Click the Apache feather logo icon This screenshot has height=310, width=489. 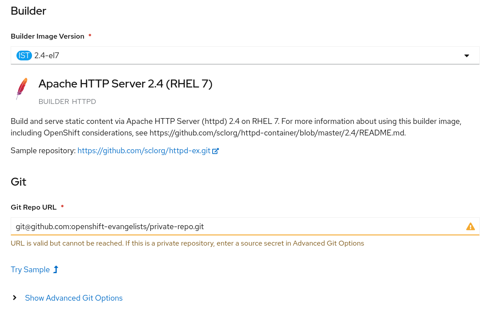point(21,88)
